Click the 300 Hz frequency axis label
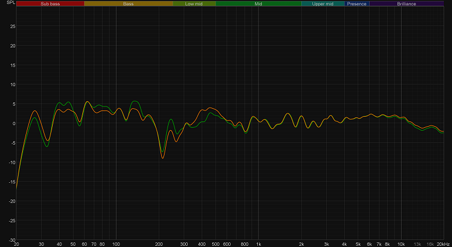 (x=184, y=244)
